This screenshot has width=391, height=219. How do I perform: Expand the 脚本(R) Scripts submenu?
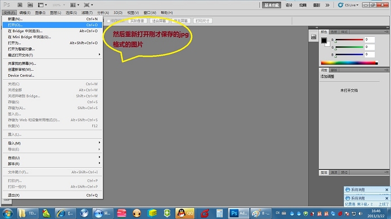click(53, 164)
